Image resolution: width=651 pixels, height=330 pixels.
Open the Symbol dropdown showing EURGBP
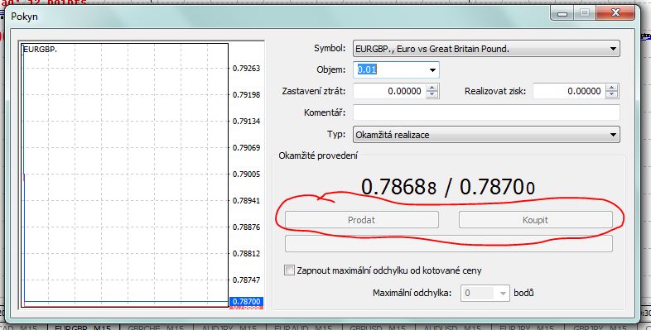click(x=486, y=49)
